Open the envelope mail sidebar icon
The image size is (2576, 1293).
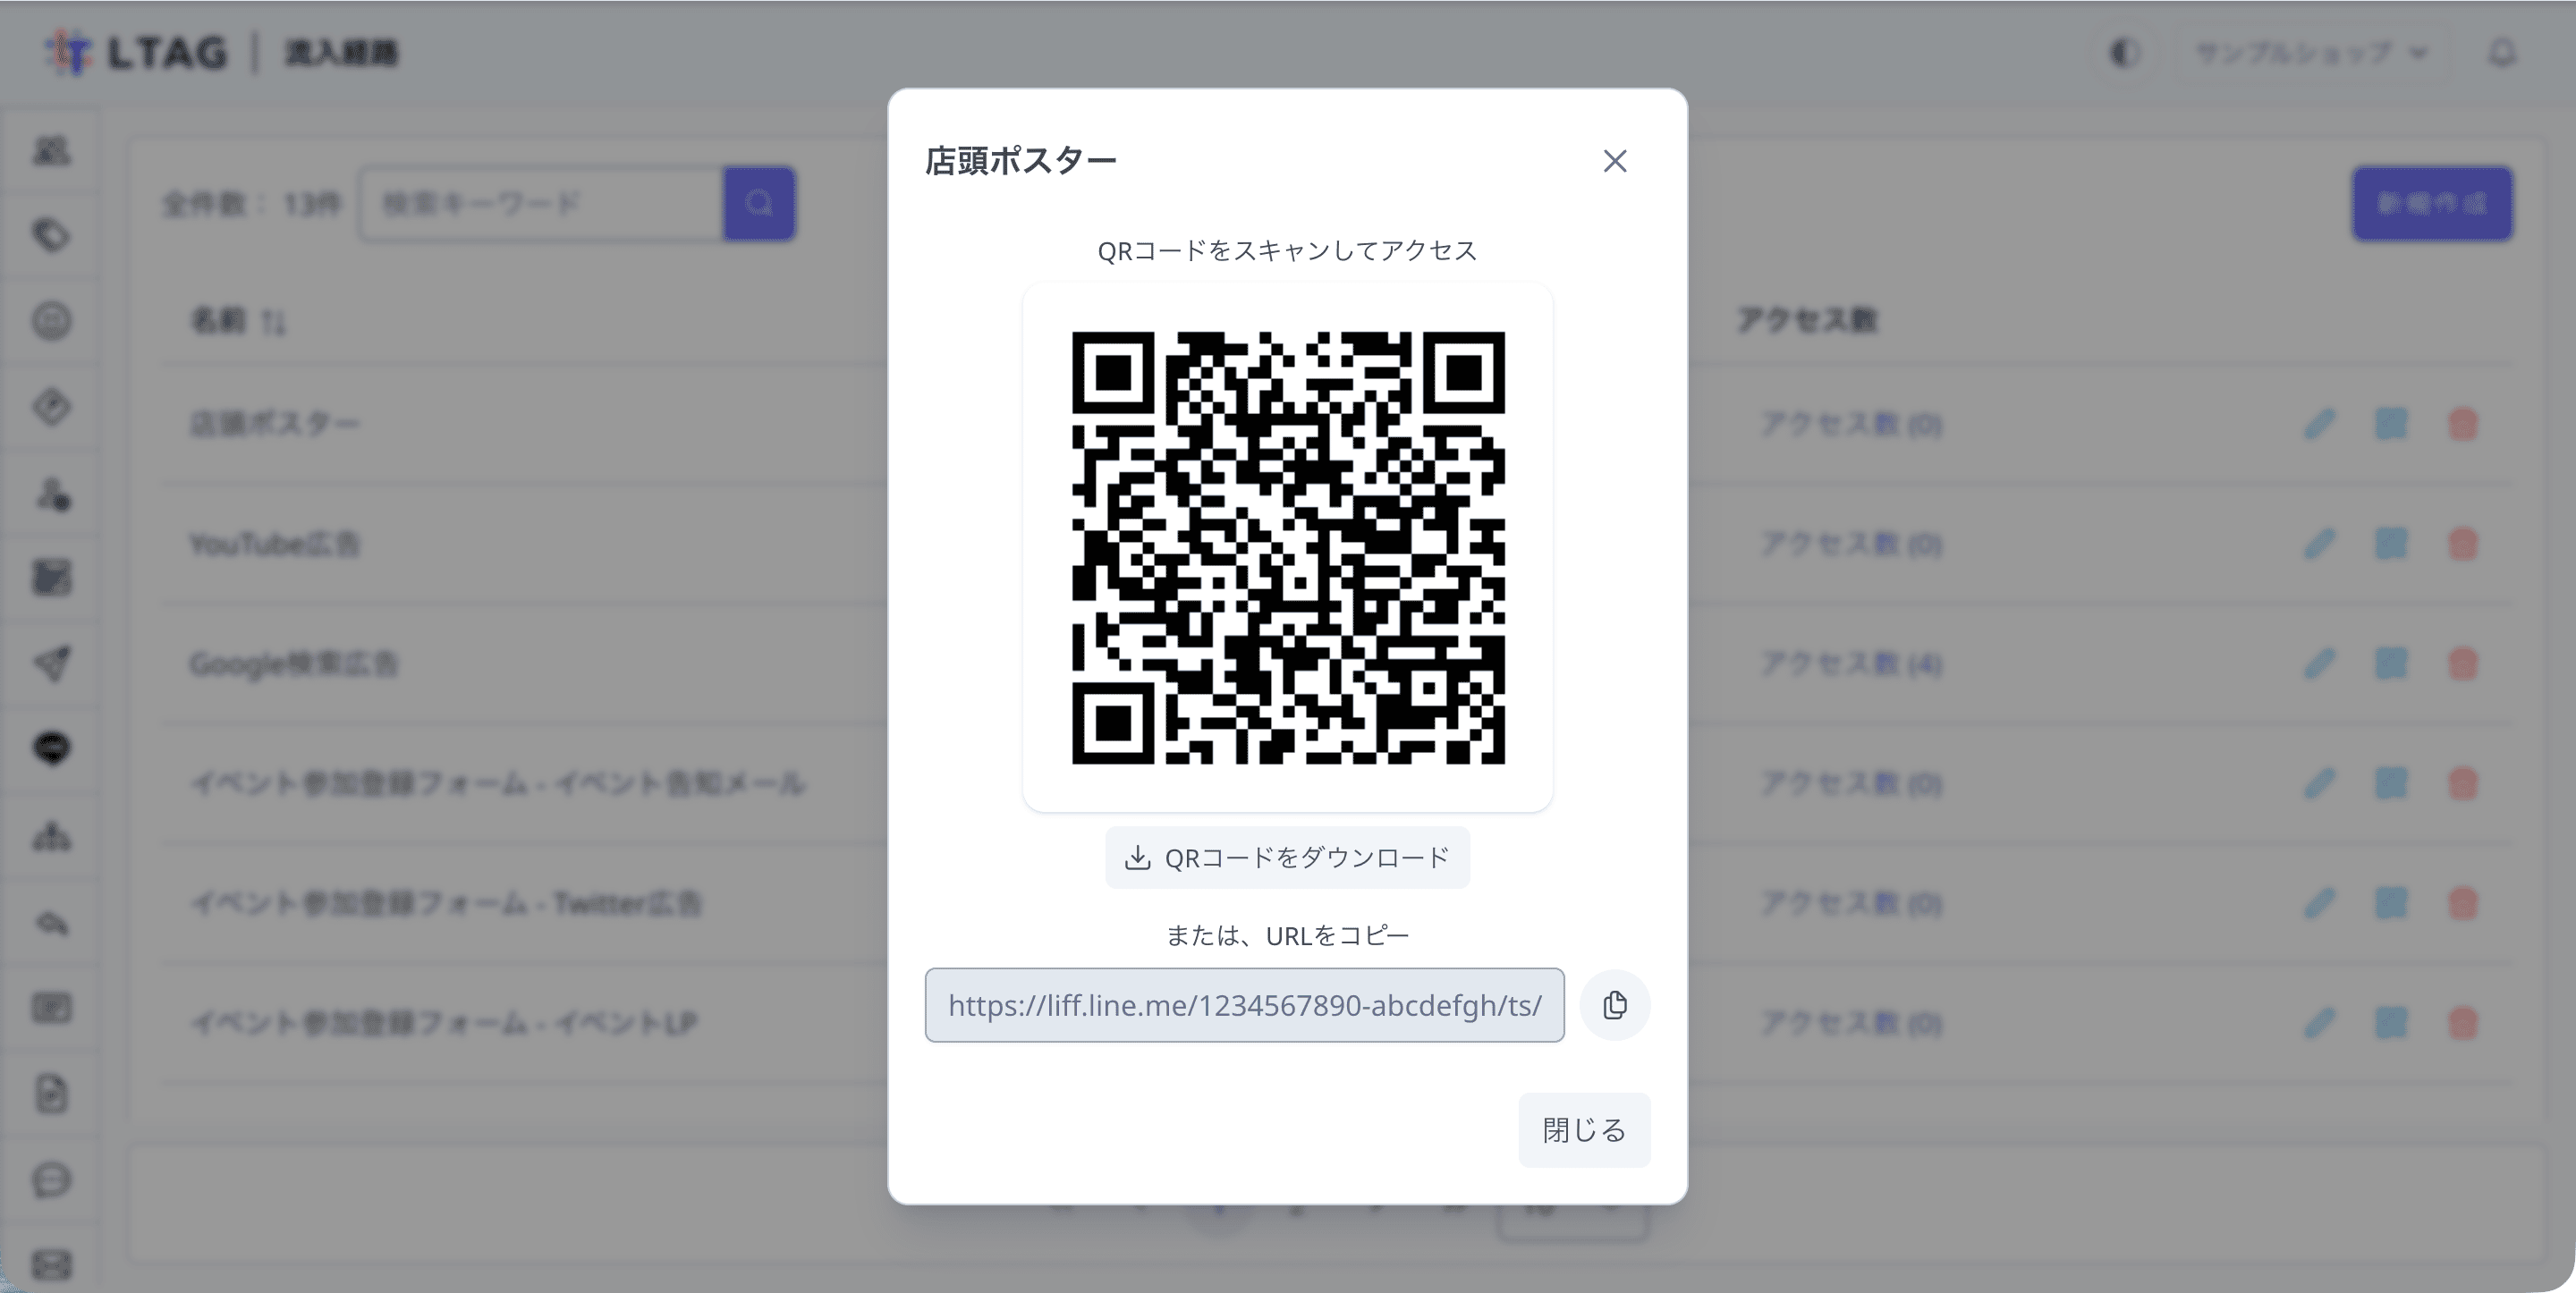(x=52, y=1265)
